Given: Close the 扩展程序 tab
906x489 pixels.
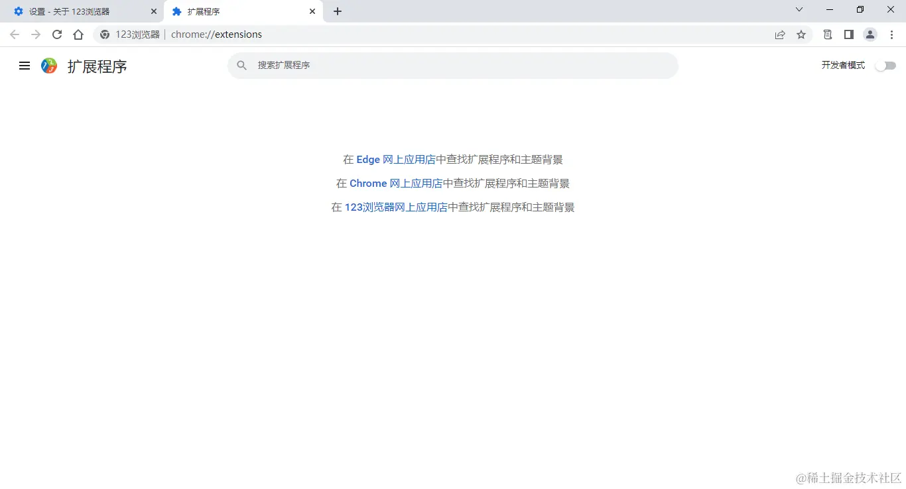Looking at the screenshot, I should point(312,11).
